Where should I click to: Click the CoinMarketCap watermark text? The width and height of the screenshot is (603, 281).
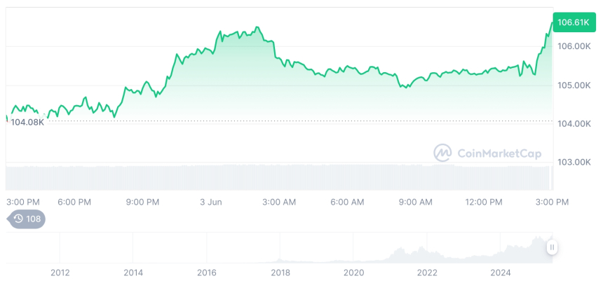499,153
